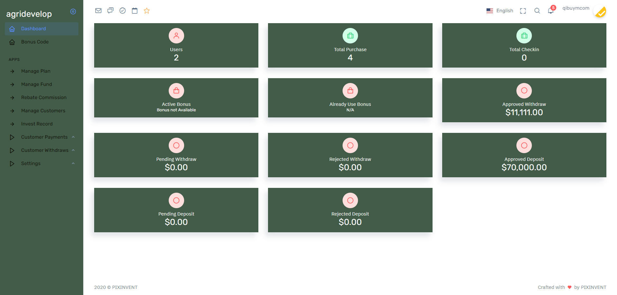617x295 pixels.
Task: Open the search magnifier icon
Action: click(x=537, y=11)
